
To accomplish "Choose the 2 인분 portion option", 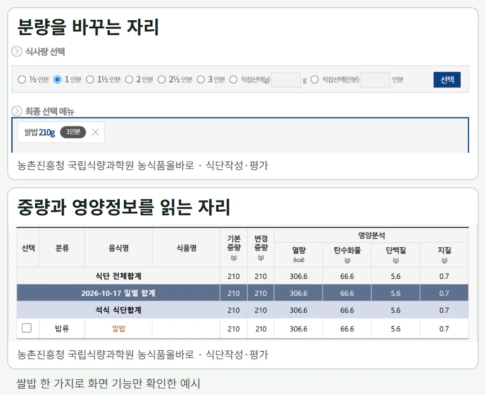I will [x=129, y=79].
